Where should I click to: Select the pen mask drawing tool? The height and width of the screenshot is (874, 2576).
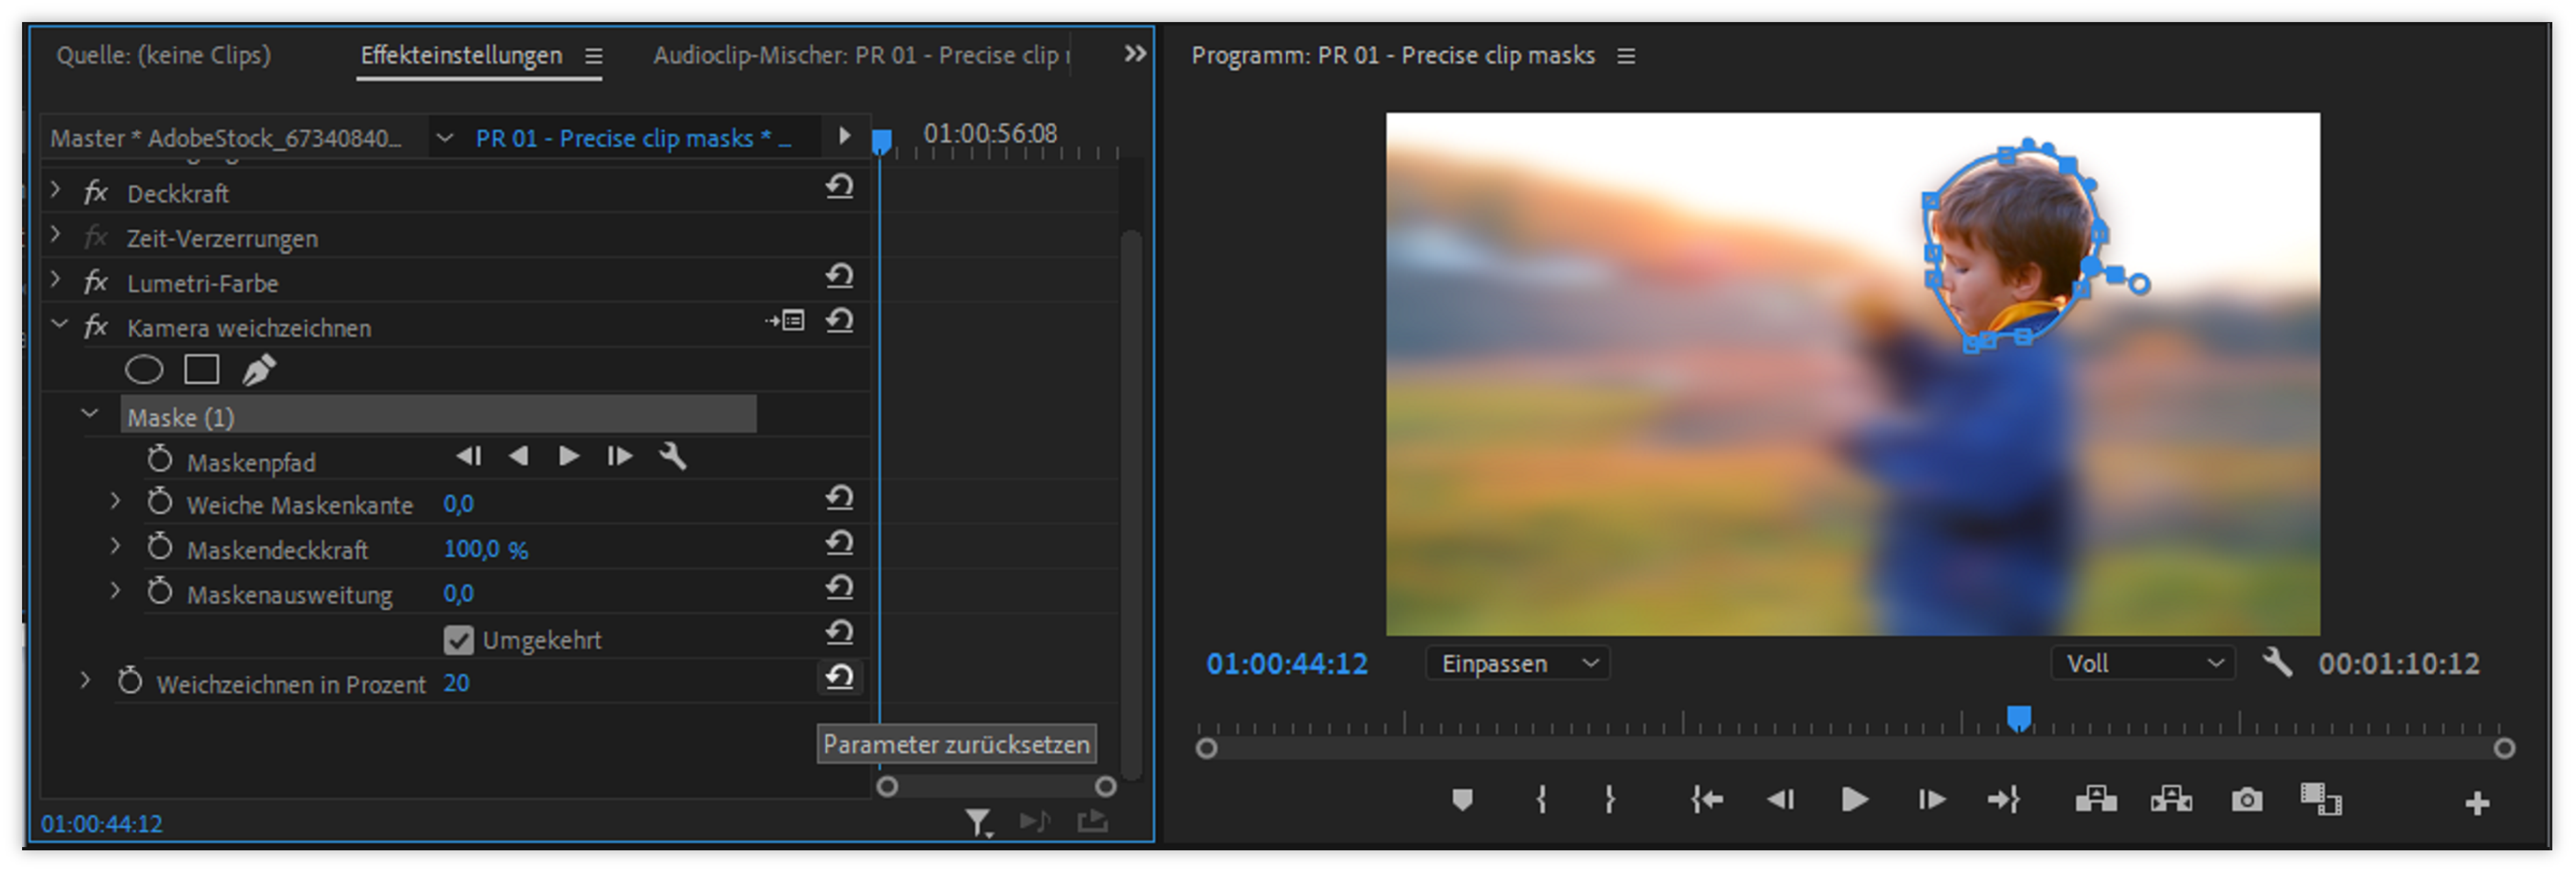point(258,370)
